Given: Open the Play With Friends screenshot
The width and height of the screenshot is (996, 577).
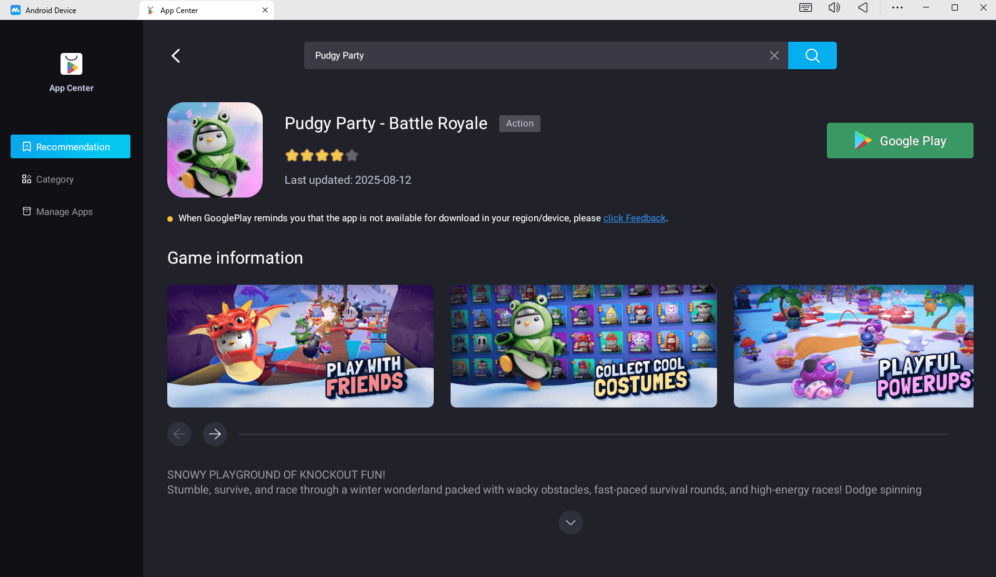Looking at the screenshot, I should coord(300,346).
